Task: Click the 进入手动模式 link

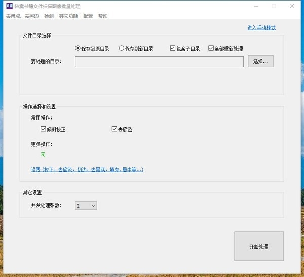Action: point(261,28)
